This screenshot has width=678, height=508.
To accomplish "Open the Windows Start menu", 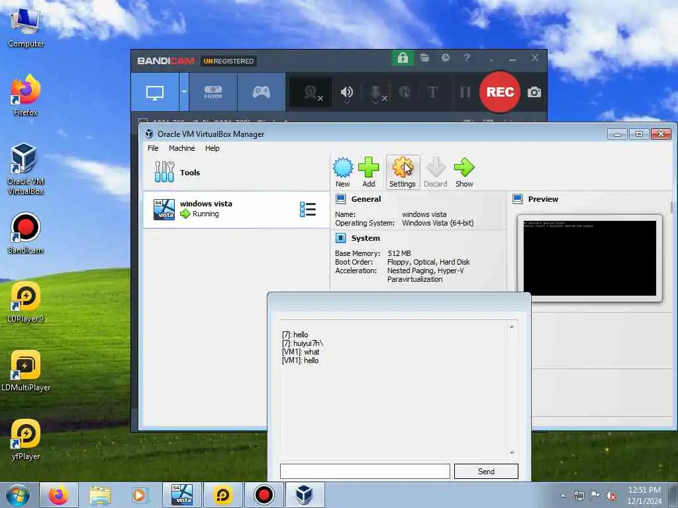I will tap(18, 495).
